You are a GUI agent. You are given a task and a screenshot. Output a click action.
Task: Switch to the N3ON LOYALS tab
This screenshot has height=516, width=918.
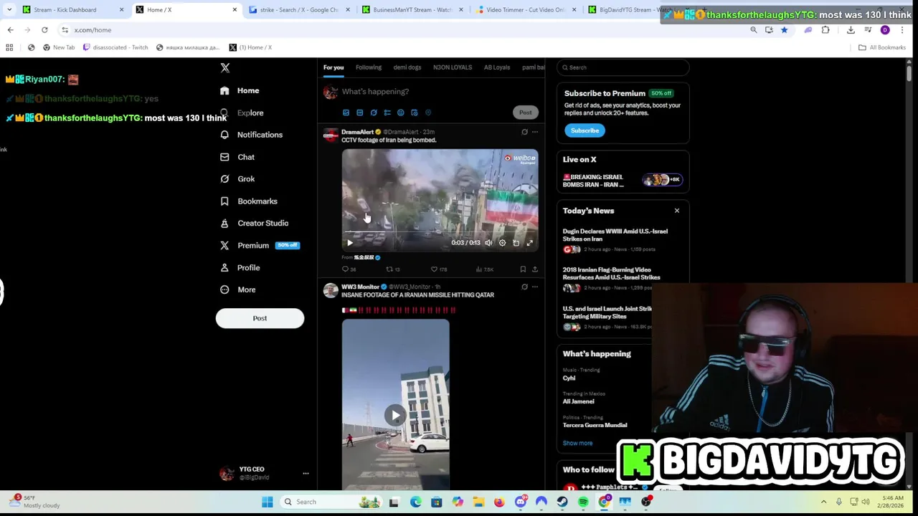(453, 67)
